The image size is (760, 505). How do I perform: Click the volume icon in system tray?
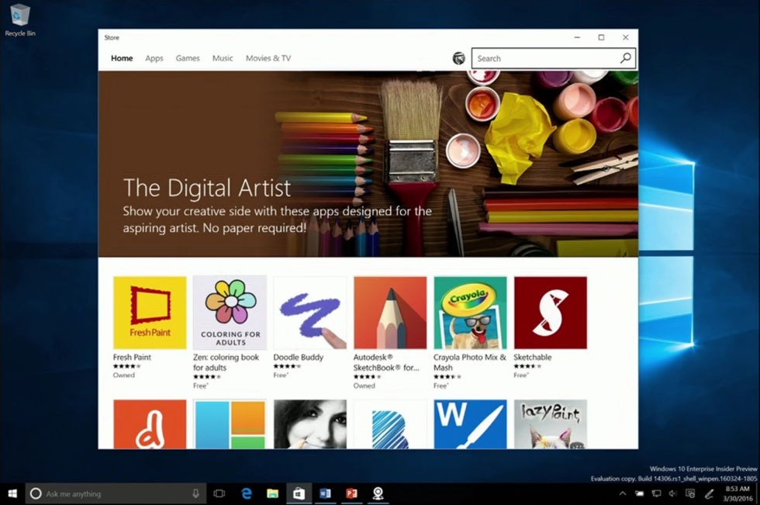(673, 493)
